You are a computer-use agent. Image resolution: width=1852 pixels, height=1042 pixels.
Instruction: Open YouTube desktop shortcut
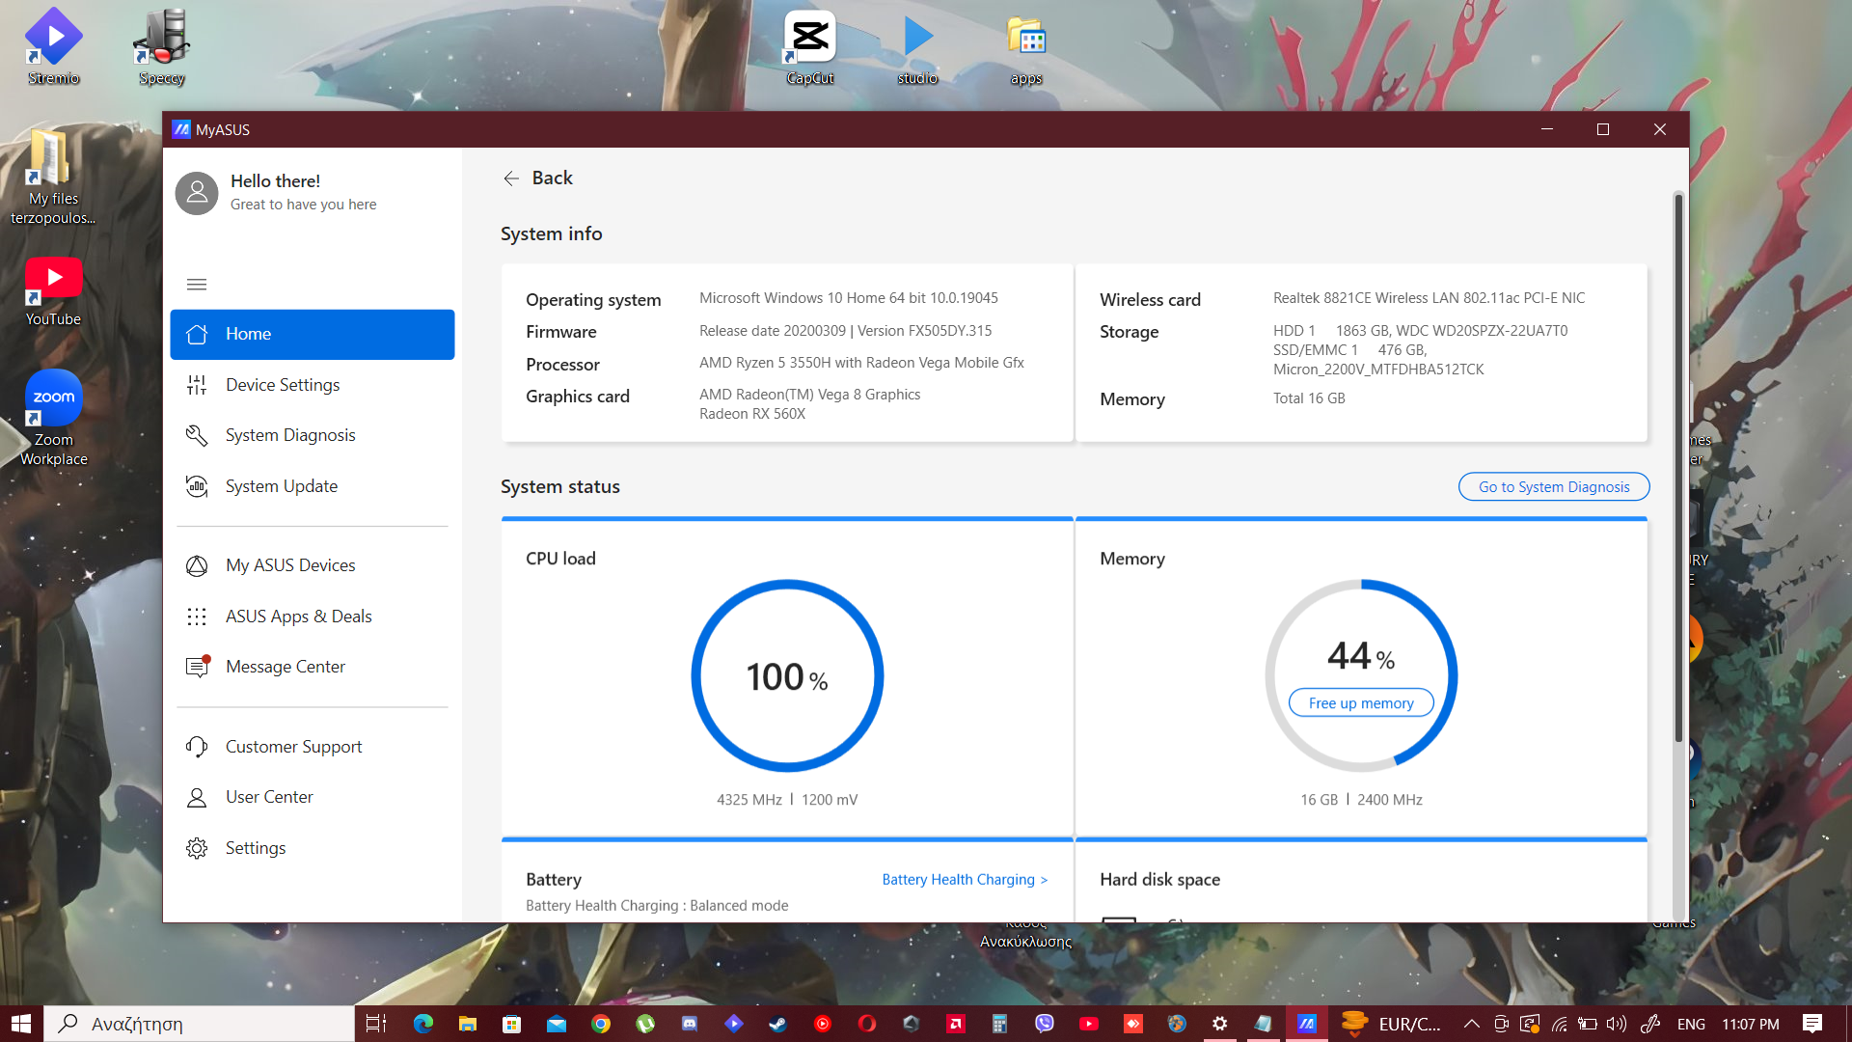53,291
